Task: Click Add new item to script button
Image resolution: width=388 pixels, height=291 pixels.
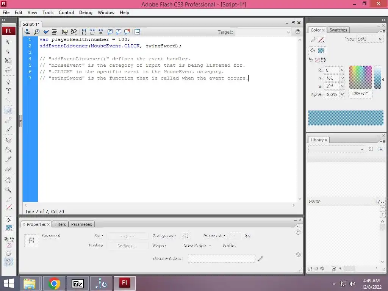Action: tap(27, 32)
